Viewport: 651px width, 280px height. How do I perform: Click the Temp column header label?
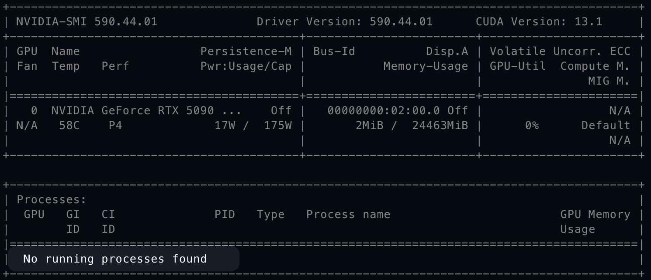[66, 66]
